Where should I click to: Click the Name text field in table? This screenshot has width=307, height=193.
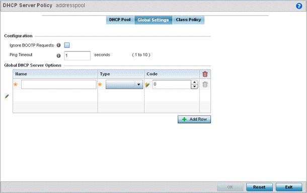(59, 85)
